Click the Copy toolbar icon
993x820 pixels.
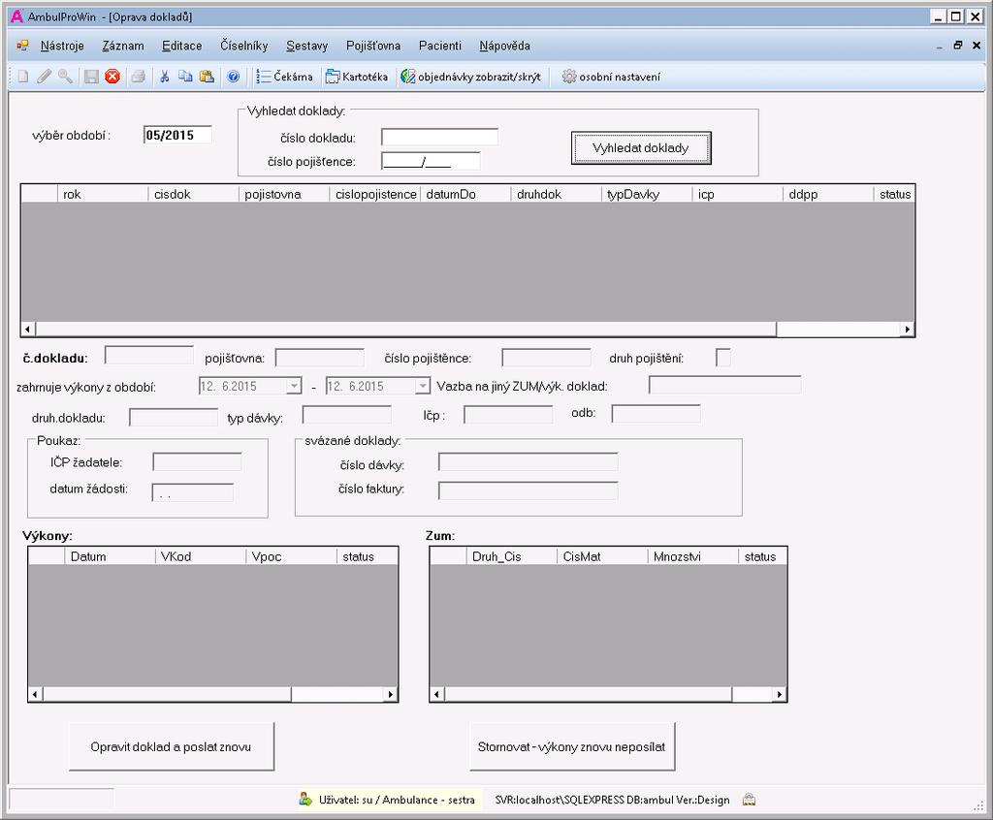coord(185,77)
